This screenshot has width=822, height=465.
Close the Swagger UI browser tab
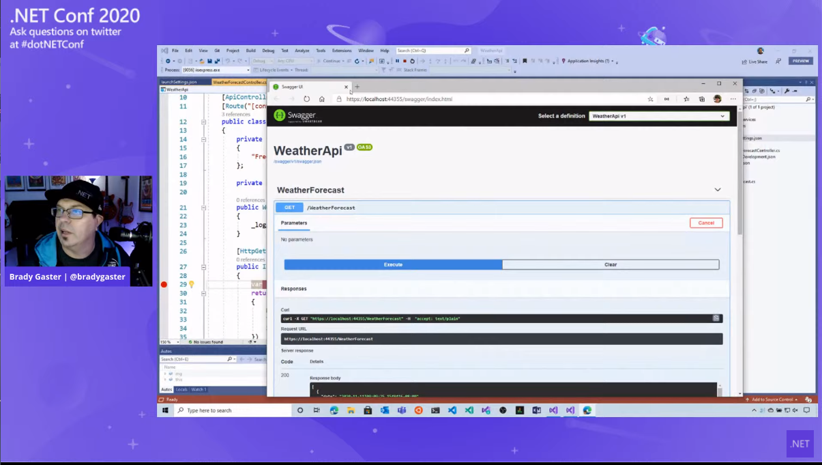[x=346, y=87]
